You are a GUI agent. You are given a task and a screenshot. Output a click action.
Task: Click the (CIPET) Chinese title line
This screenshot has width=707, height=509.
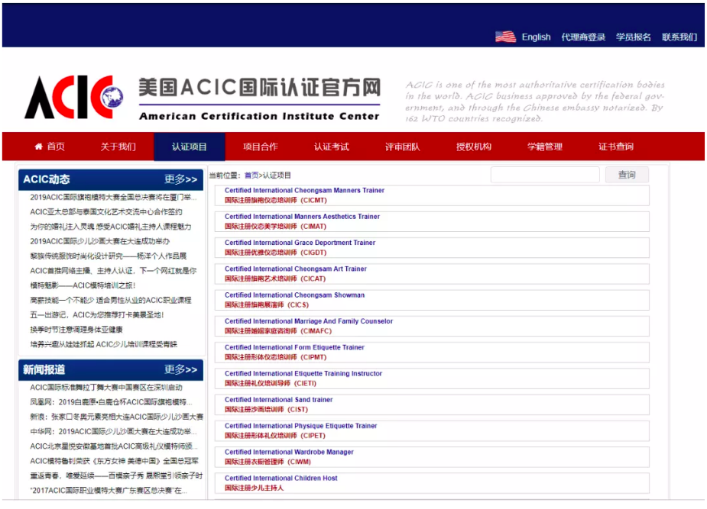(x=275, y=435)
